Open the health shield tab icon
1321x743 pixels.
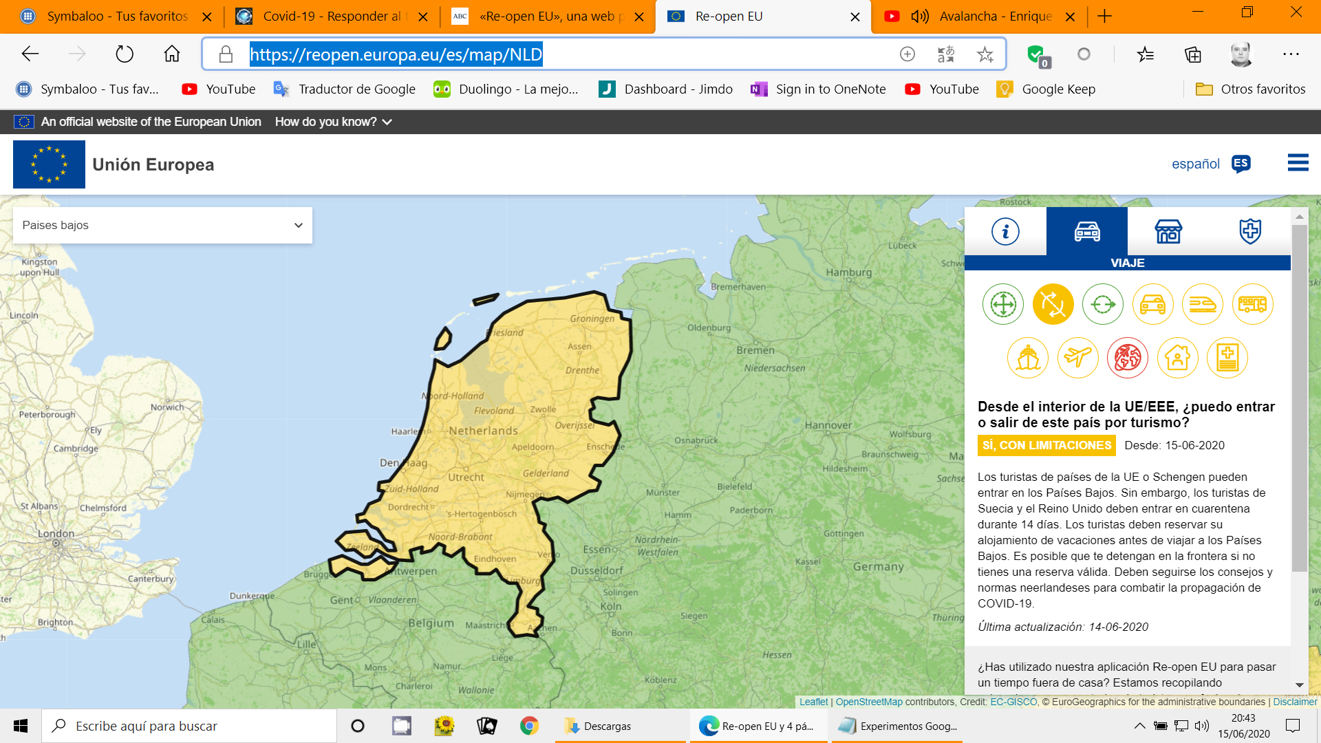(1249, 232)
